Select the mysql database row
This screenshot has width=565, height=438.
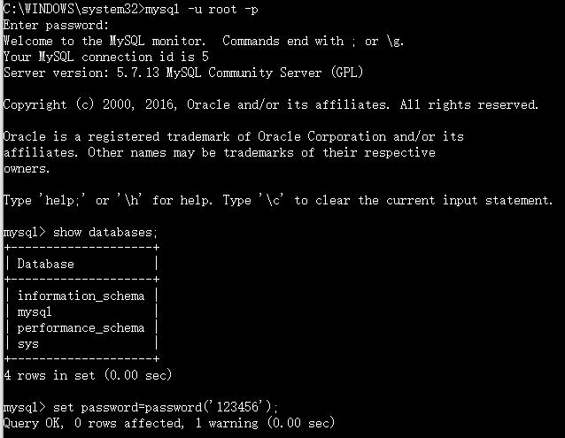click(35, 312)
